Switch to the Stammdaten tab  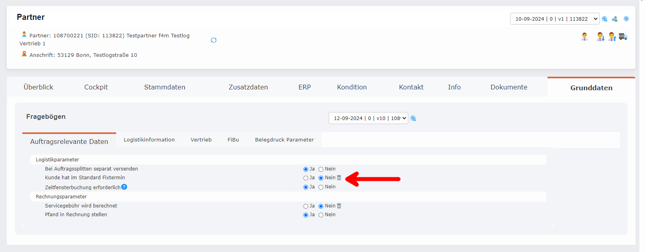coord(164,87)
